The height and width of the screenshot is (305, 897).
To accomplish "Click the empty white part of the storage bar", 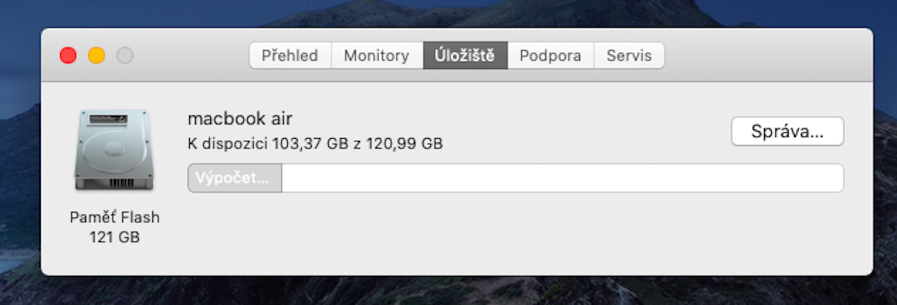I will click(x=561, y=178).
